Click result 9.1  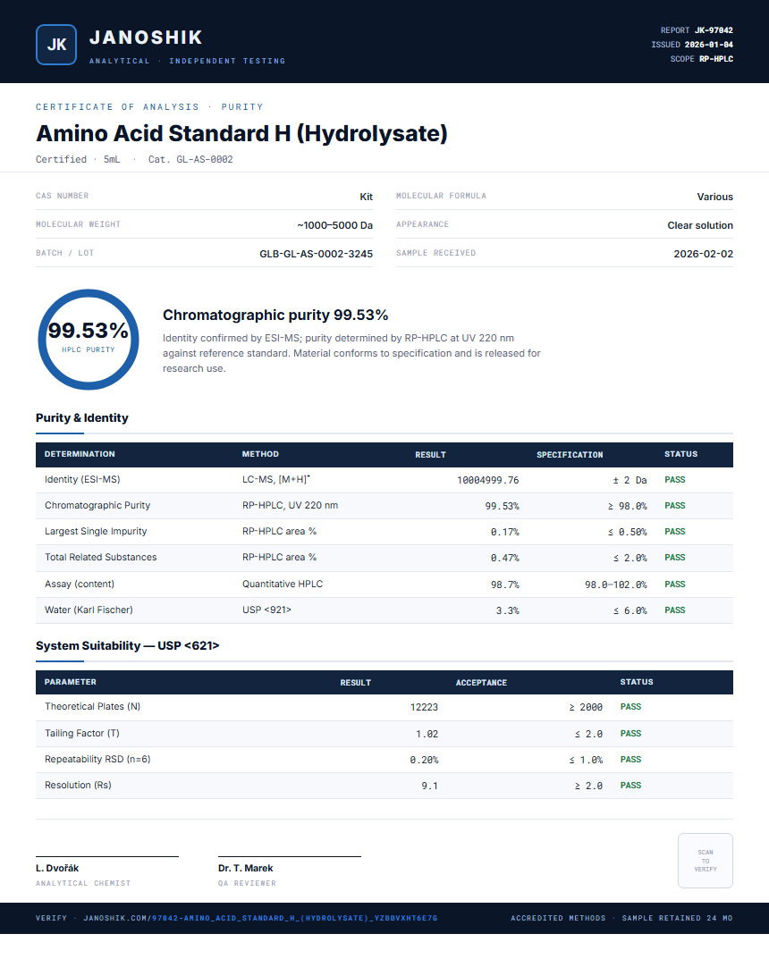(429, 786)
